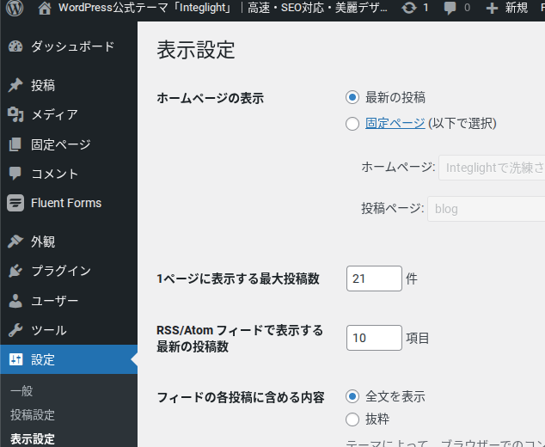The image size is (545, 447).
Task: Open the 投稿ページ dropdown
Action: coord(486,208)
